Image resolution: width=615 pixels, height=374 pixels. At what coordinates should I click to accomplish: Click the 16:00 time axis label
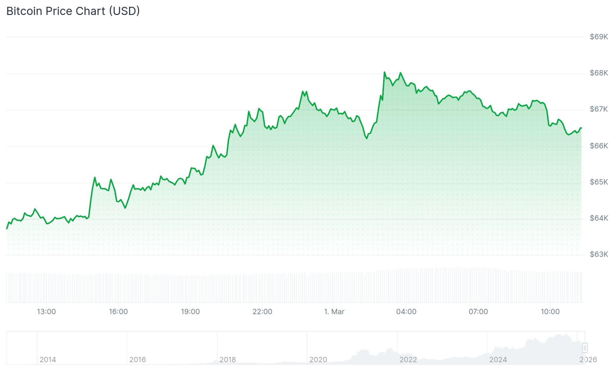(118, 312)
